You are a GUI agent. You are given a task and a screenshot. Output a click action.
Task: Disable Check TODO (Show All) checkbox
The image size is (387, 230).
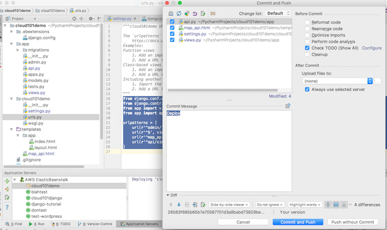tap(307, 48)
